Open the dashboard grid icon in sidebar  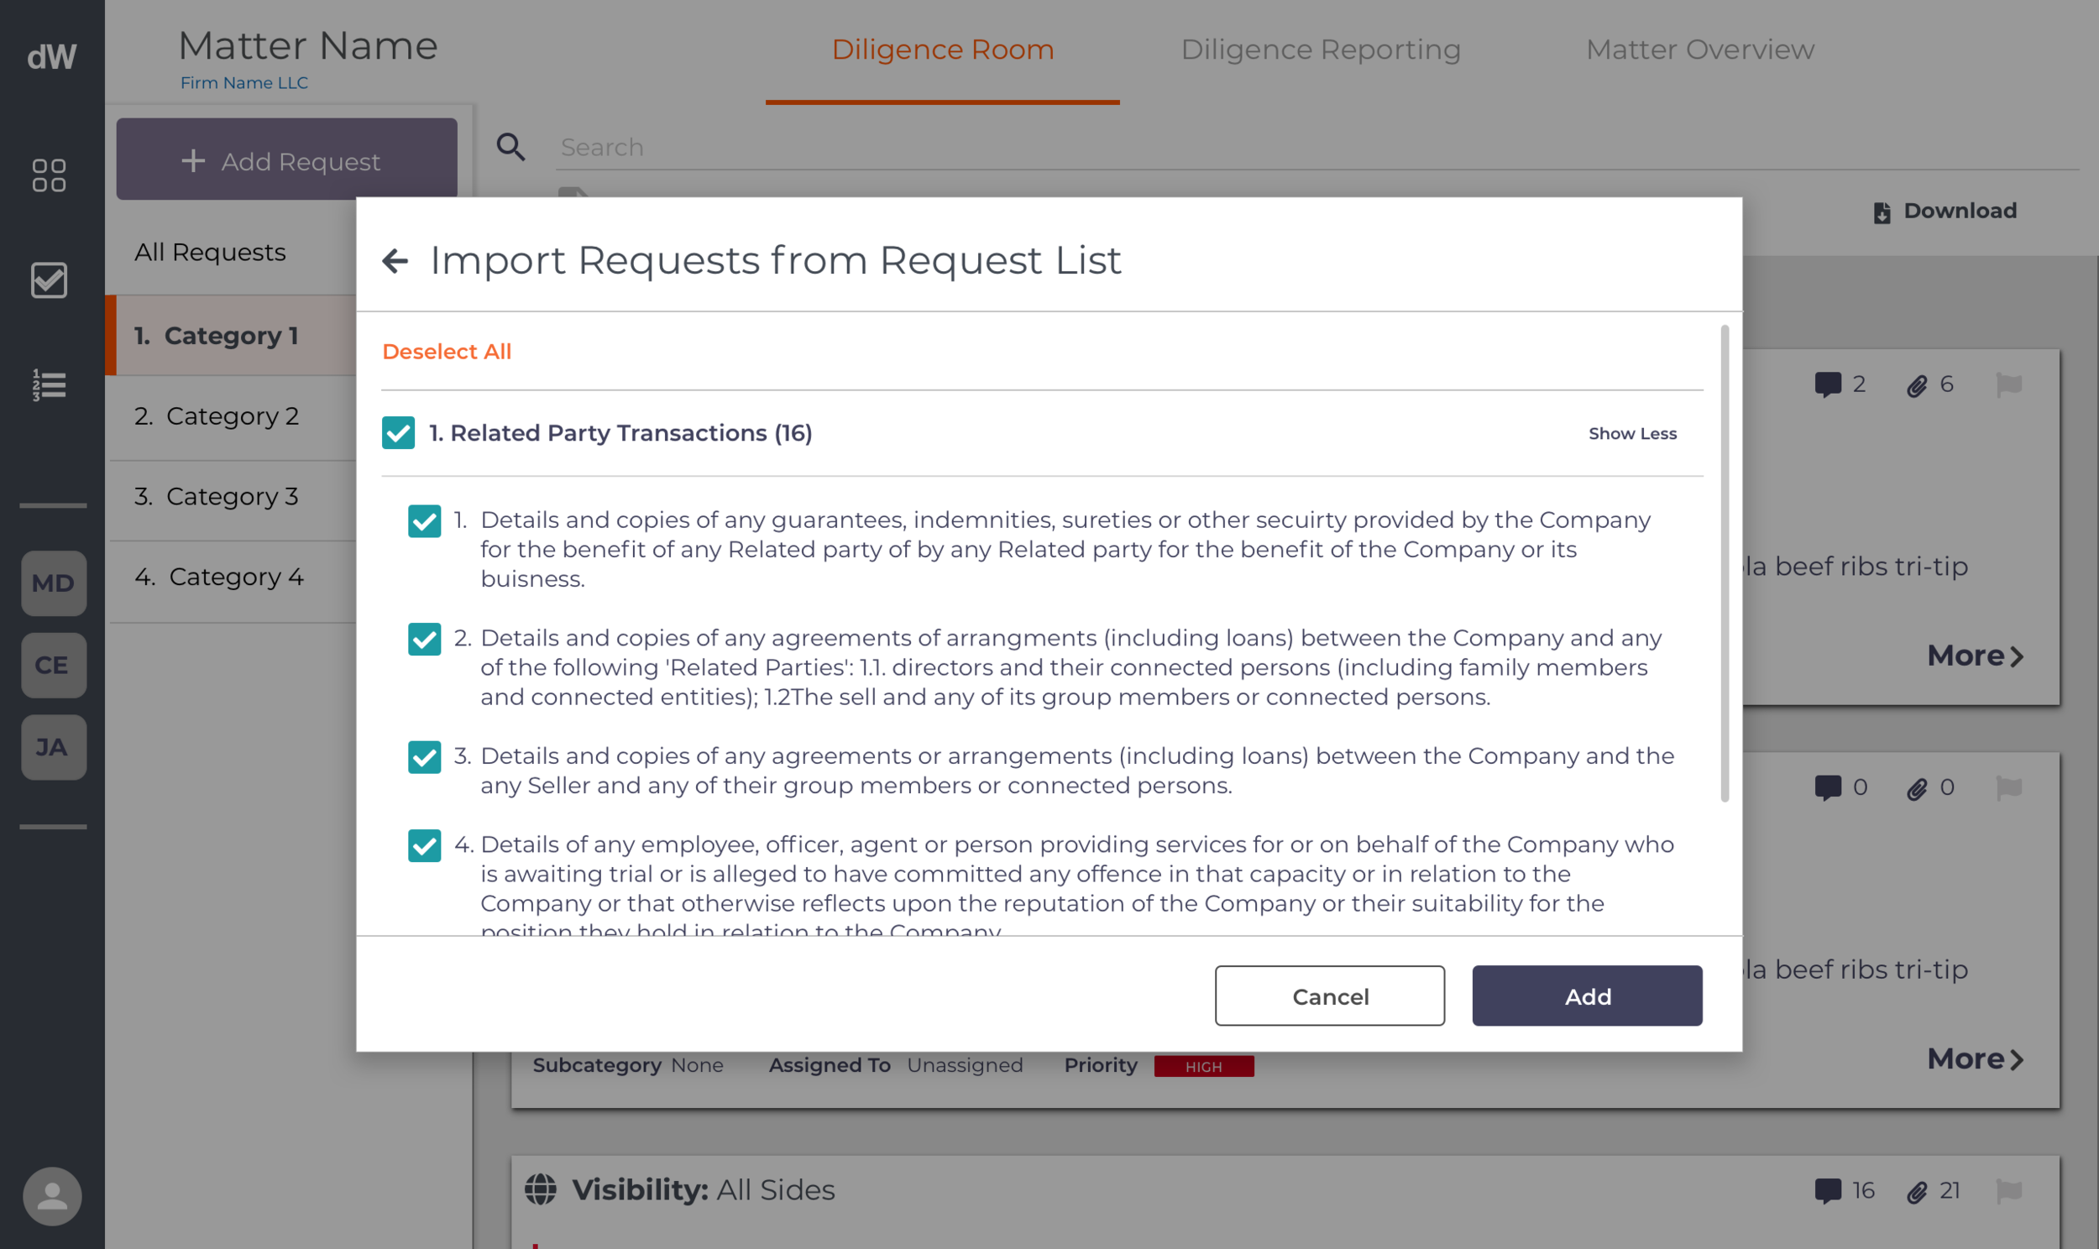(x=49, y=175)
